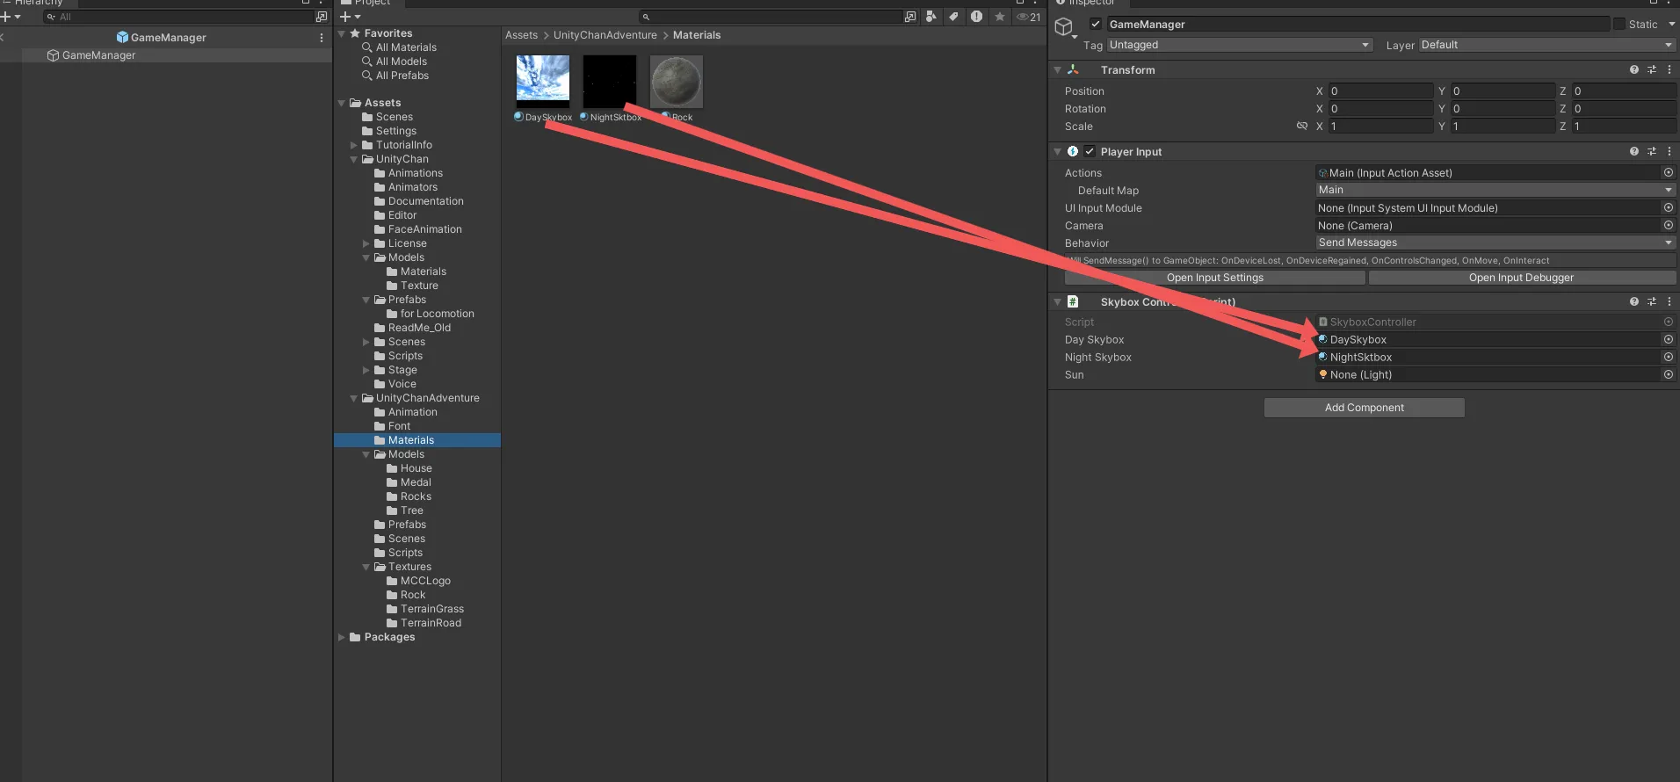Open the Tag dropdown showing Untagged
This screenshot has width=1680, height=782.
point(1239,45)
